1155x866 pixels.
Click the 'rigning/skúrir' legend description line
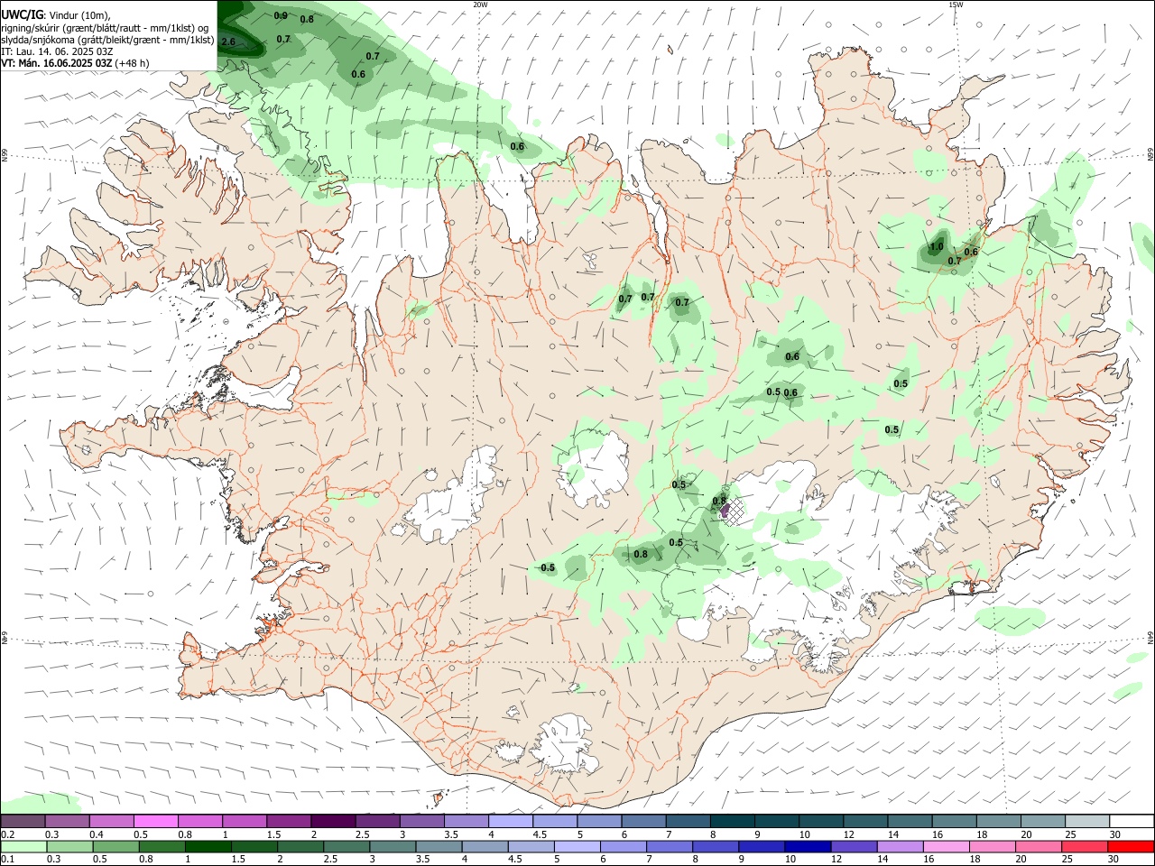106,27
